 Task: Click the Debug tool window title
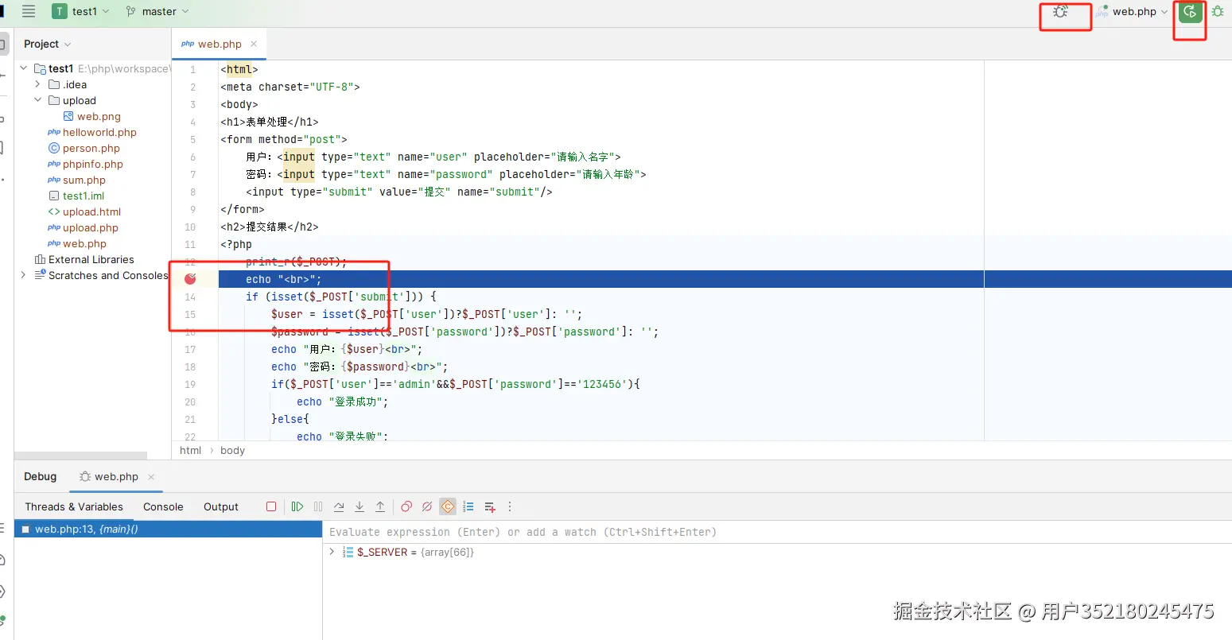40,476
